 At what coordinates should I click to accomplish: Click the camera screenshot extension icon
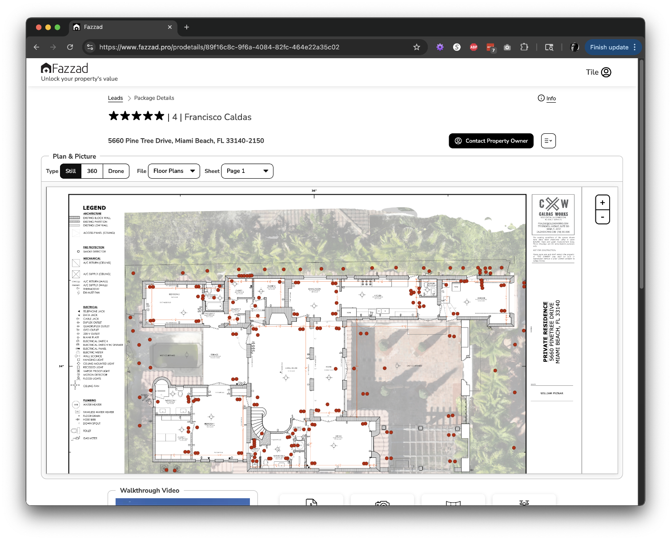click(507, 47)
